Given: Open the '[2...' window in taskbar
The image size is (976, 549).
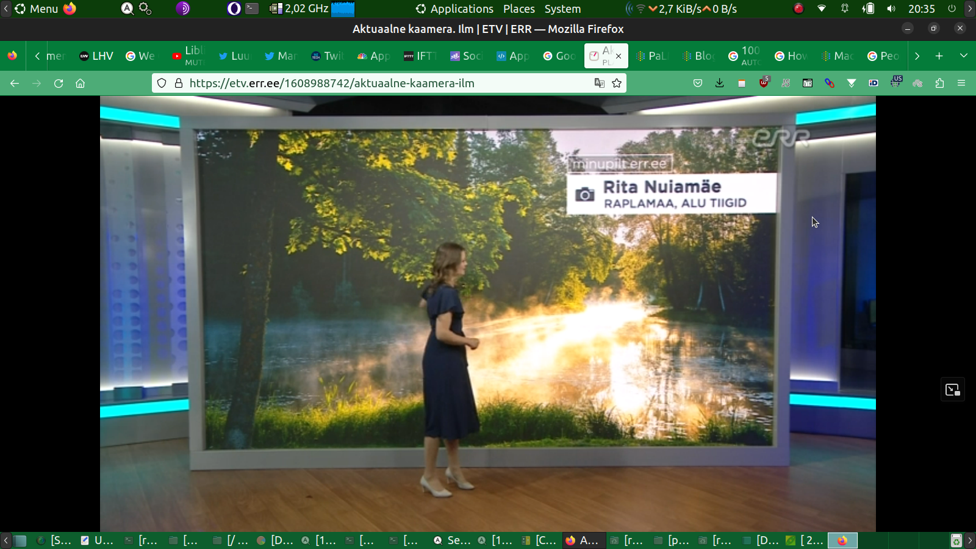Looking at the screenshot, I should coord(805,540).
